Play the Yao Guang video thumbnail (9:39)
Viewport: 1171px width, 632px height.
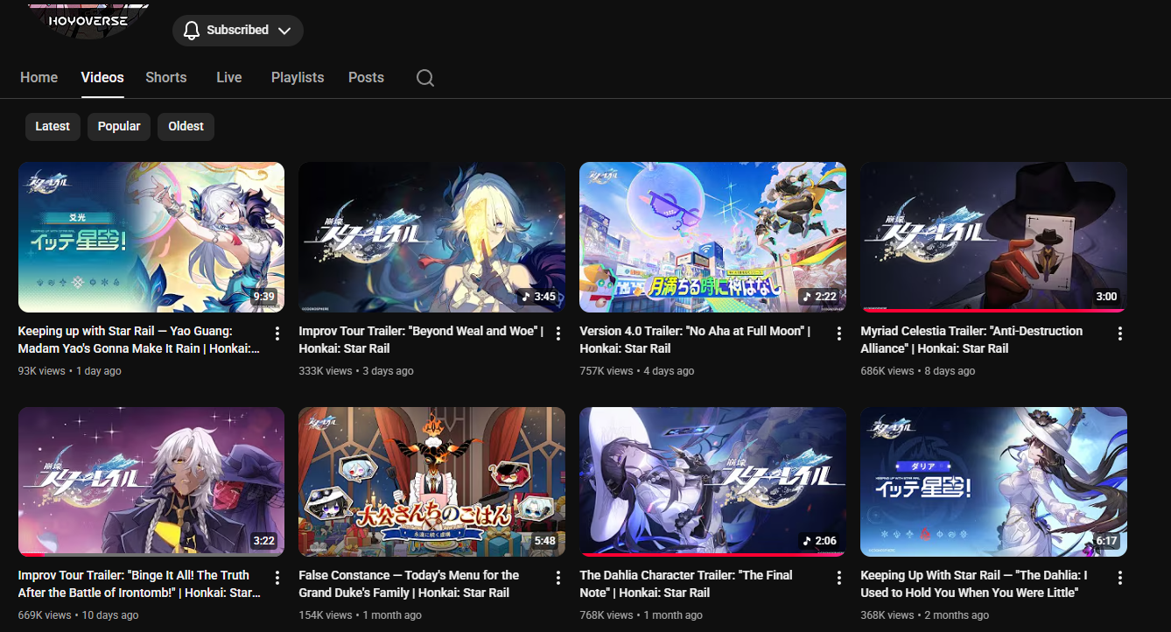coord(151,237)
